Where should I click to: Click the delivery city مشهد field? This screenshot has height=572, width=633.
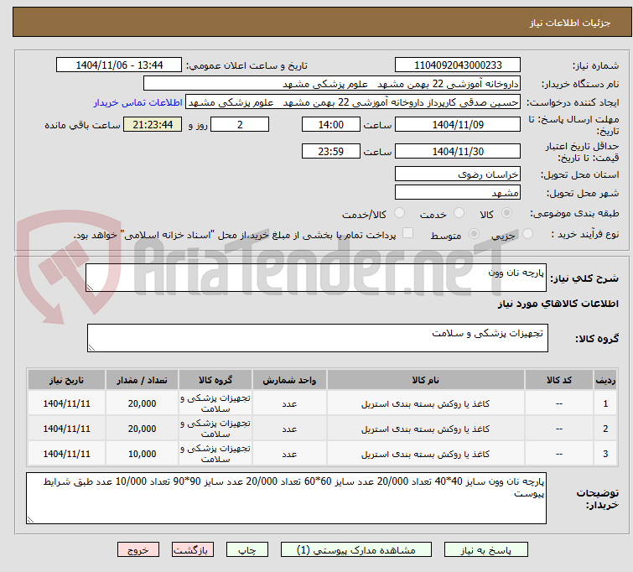pyautogui.click(x=458, y=193)
